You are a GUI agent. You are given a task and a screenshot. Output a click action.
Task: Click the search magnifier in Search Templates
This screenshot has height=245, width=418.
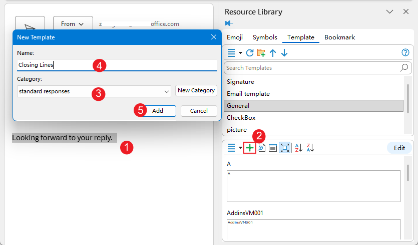coord(404,68)
